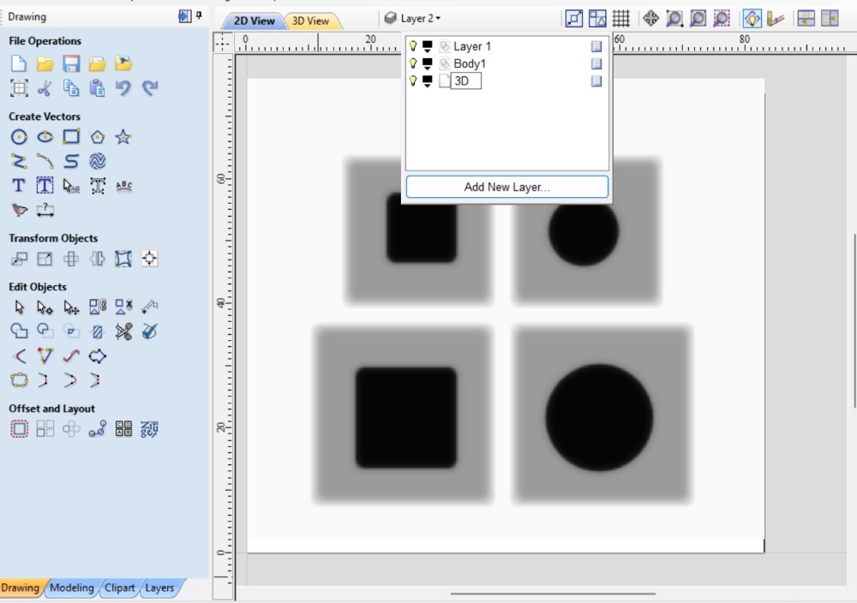Toggle visibility lightbulb of Body1 layer
This screenshot has height=603, width=857.
point(413,63)
